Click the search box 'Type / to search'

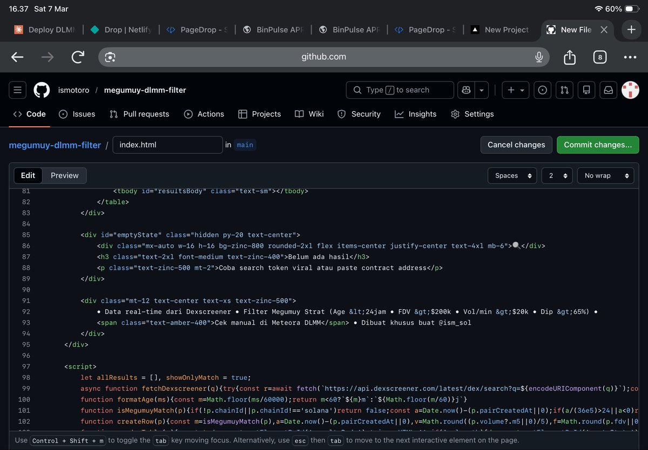(x=400, y=90)
